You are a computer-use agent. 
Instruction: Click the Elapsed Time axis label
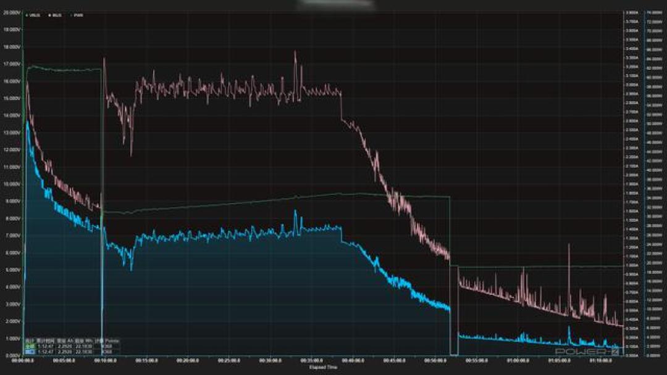[x=323, y=367]
